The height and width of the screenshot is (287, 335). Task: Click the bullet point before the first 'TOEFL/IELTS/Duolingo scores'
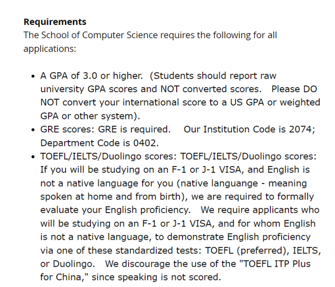(x=33, y=157)
